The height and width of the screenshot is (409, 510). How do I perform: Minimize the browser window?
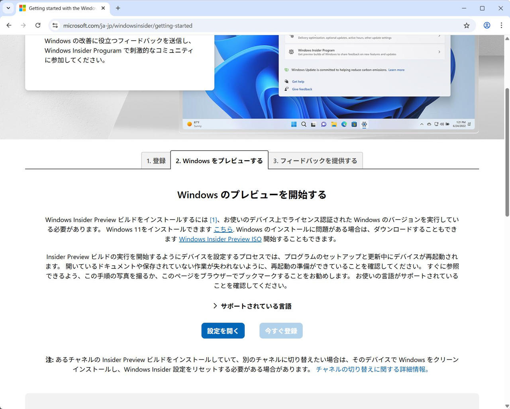click(x=464, y=8)
